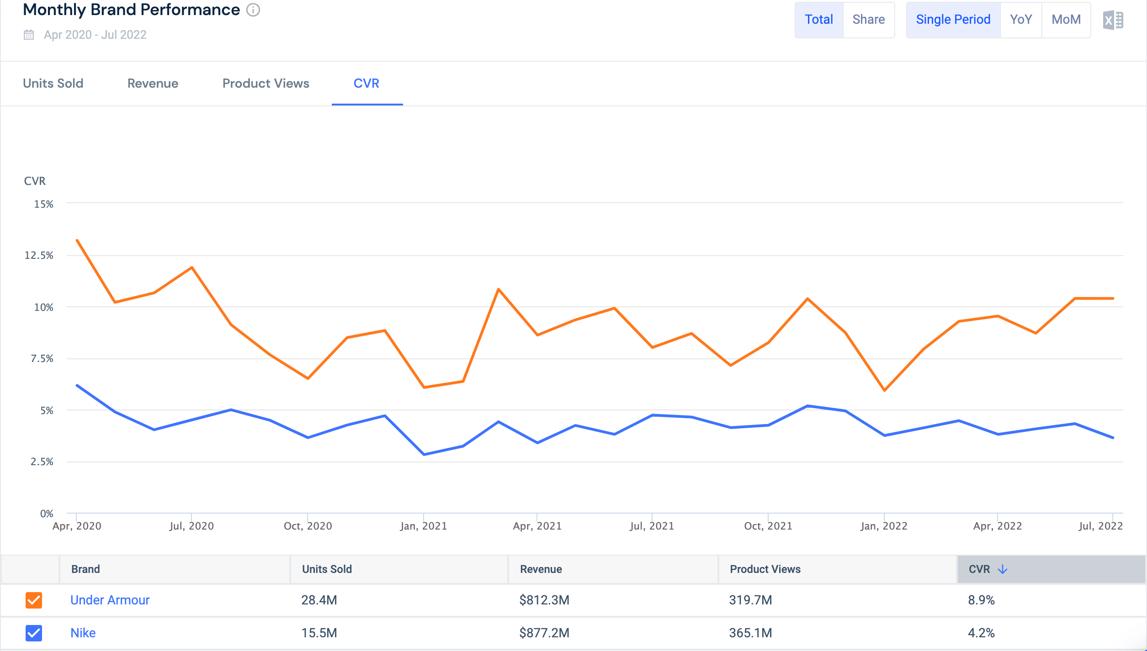Select the Revenue tab
The width and height of the screenshot is (1147, 651).
click(x=152, y=84)
